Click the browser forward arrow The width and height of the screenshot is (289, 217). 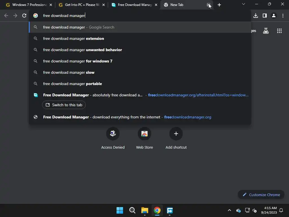click(15, 16)
